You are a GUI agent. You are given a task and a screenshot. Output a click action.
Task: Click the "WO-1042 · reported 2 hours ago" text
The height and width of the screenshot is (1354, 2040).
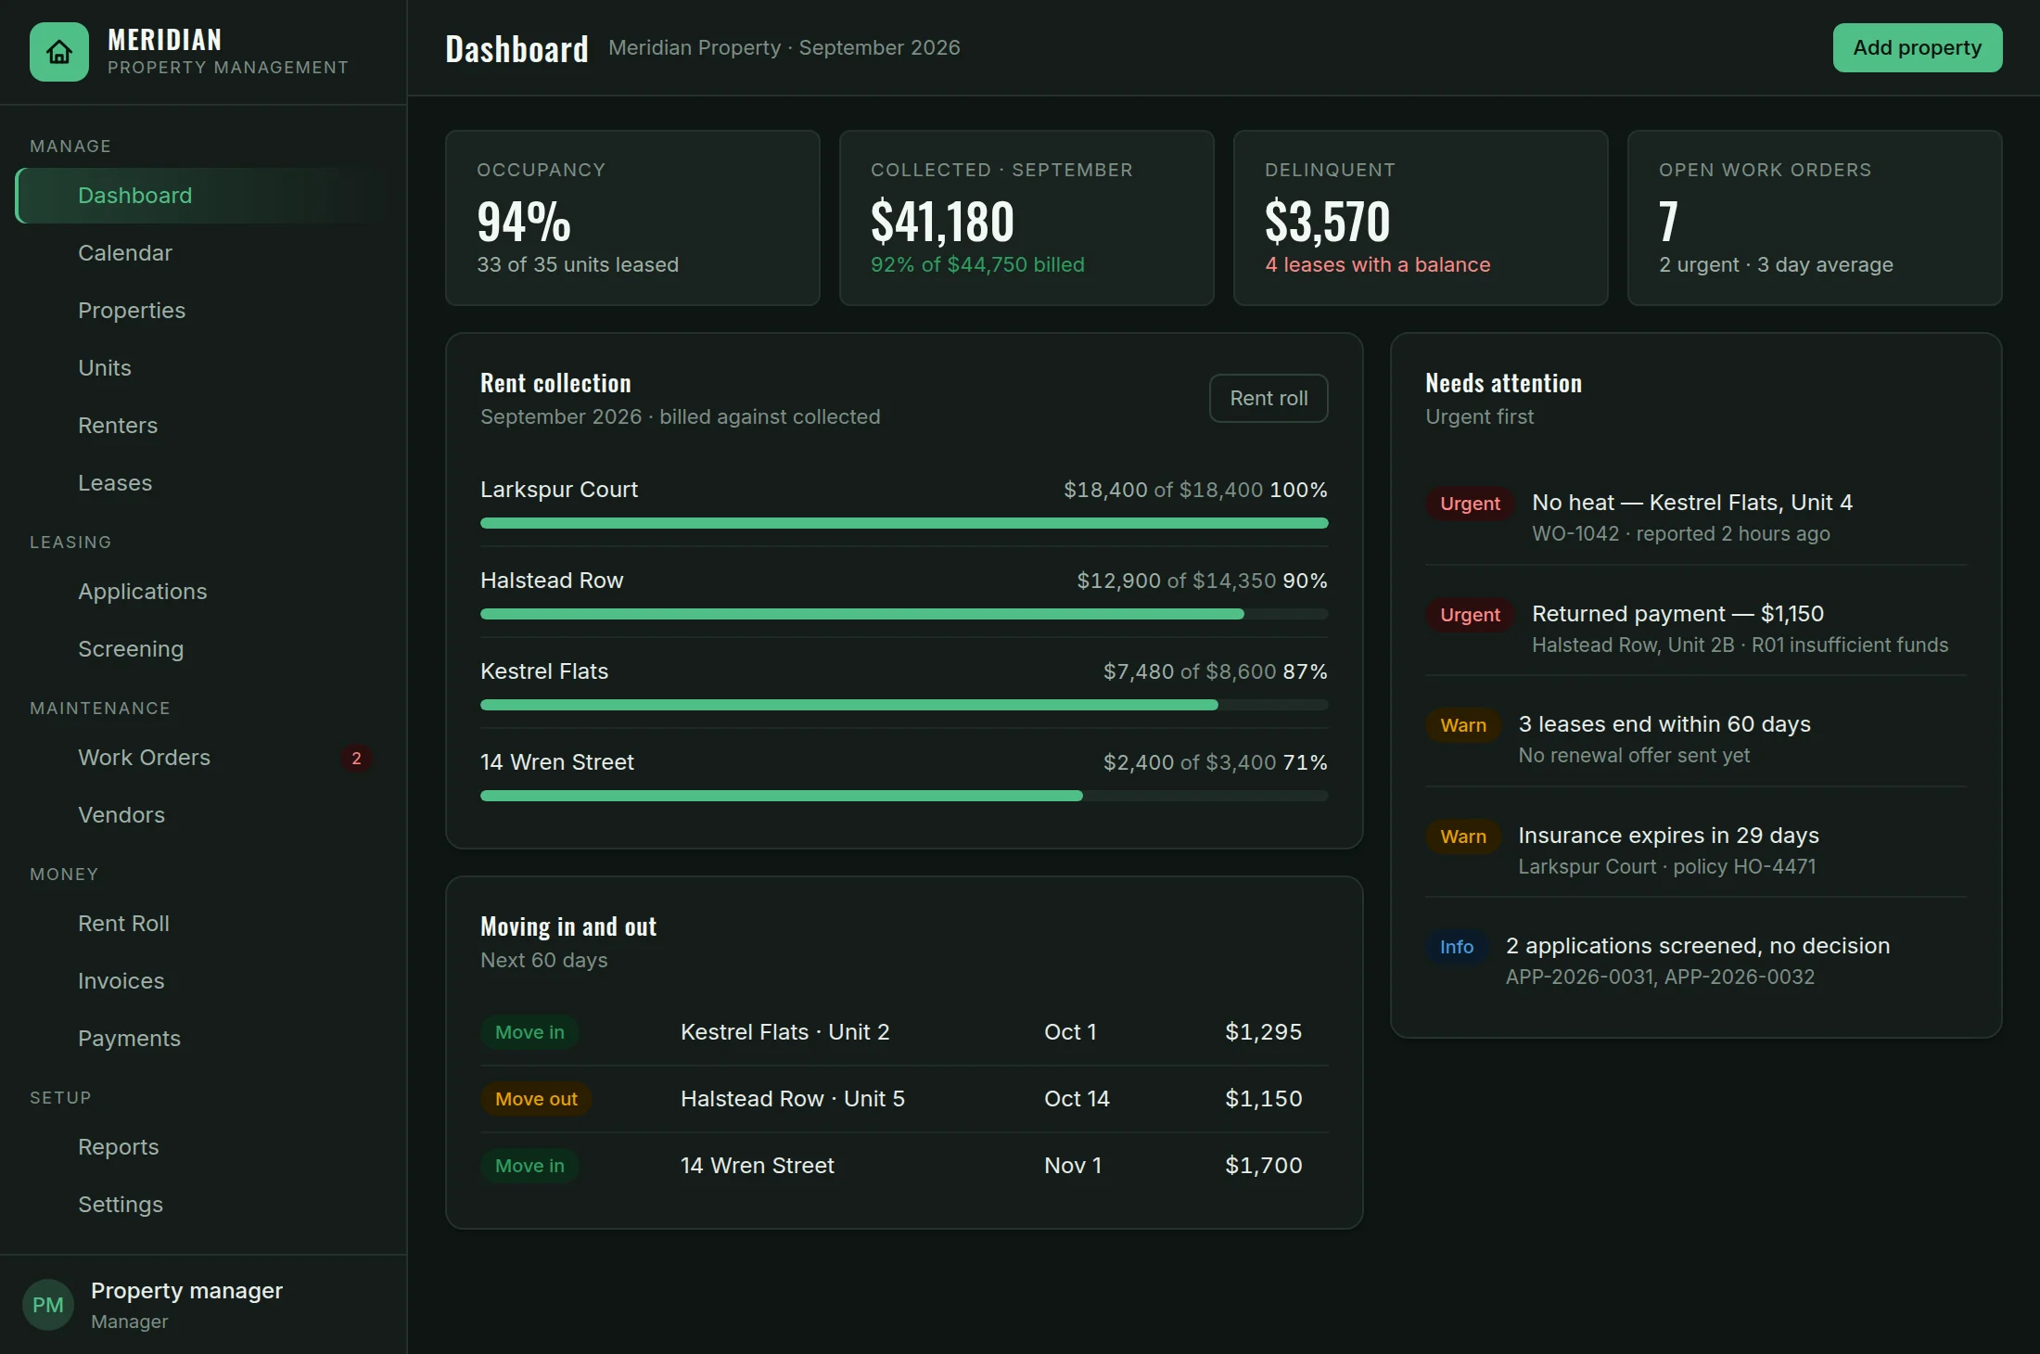click(x=1681, y=534)
